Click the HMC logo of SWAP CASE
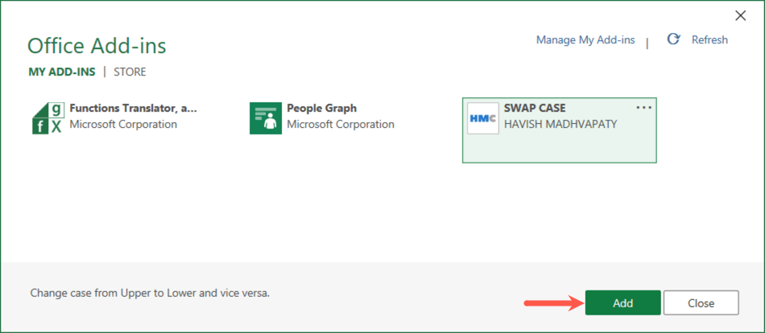 click(483, 118)
